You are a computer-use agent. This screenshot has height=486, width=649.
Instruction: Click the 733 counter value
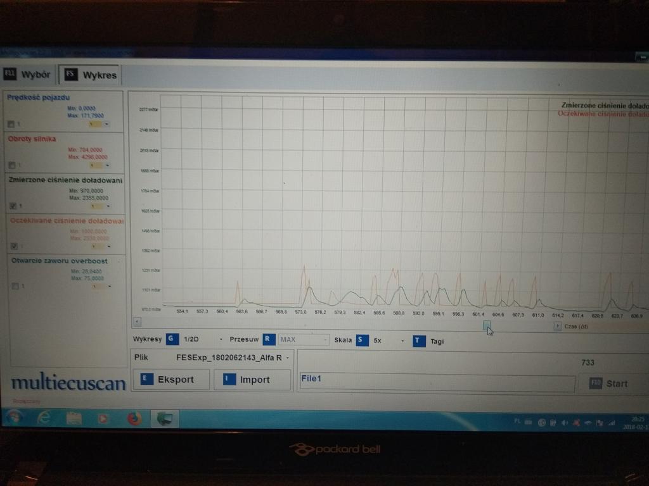pyautogui.click(x=588, y=363)
